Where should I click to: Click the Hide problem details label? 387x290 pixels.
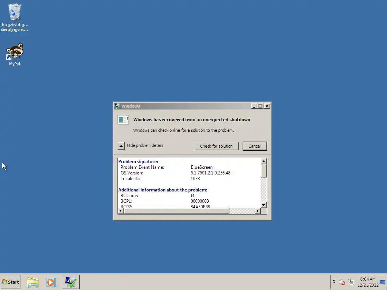145,145
